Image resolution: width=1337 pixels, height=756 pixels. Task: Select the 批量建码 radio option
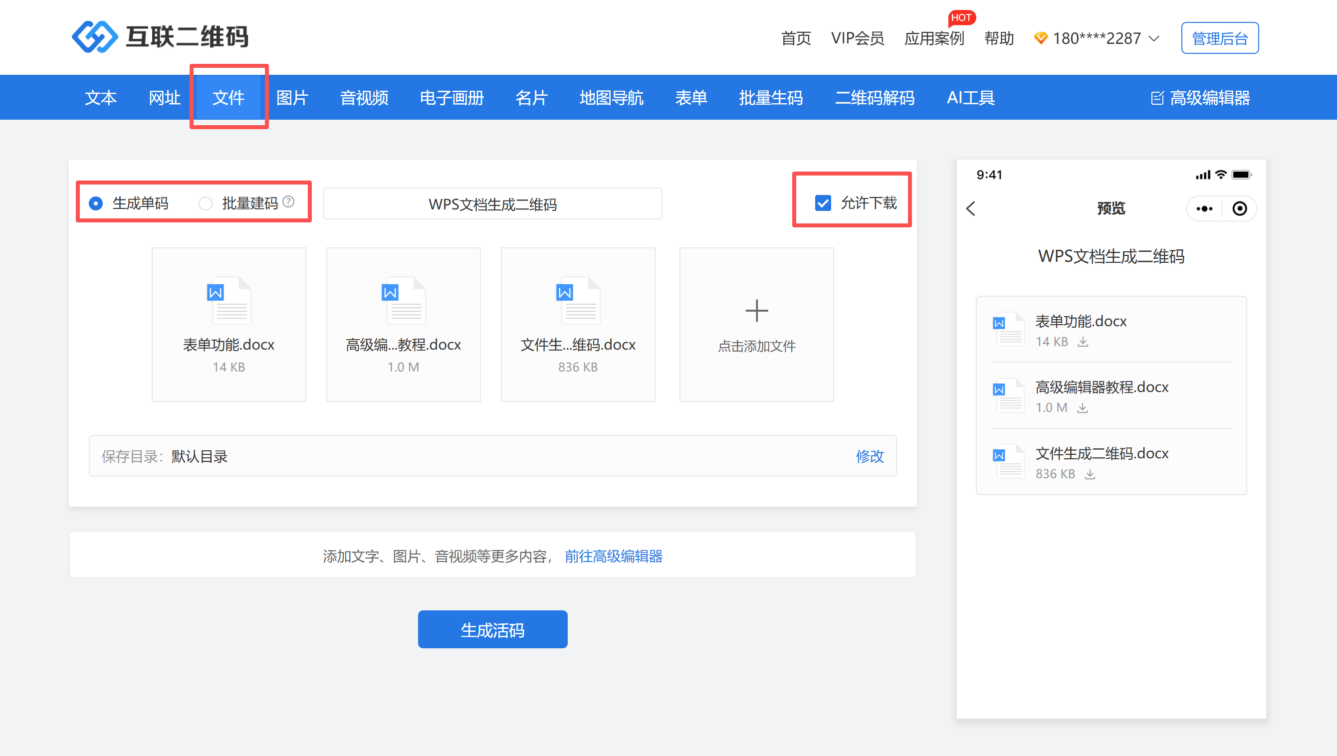coord(206,203)
